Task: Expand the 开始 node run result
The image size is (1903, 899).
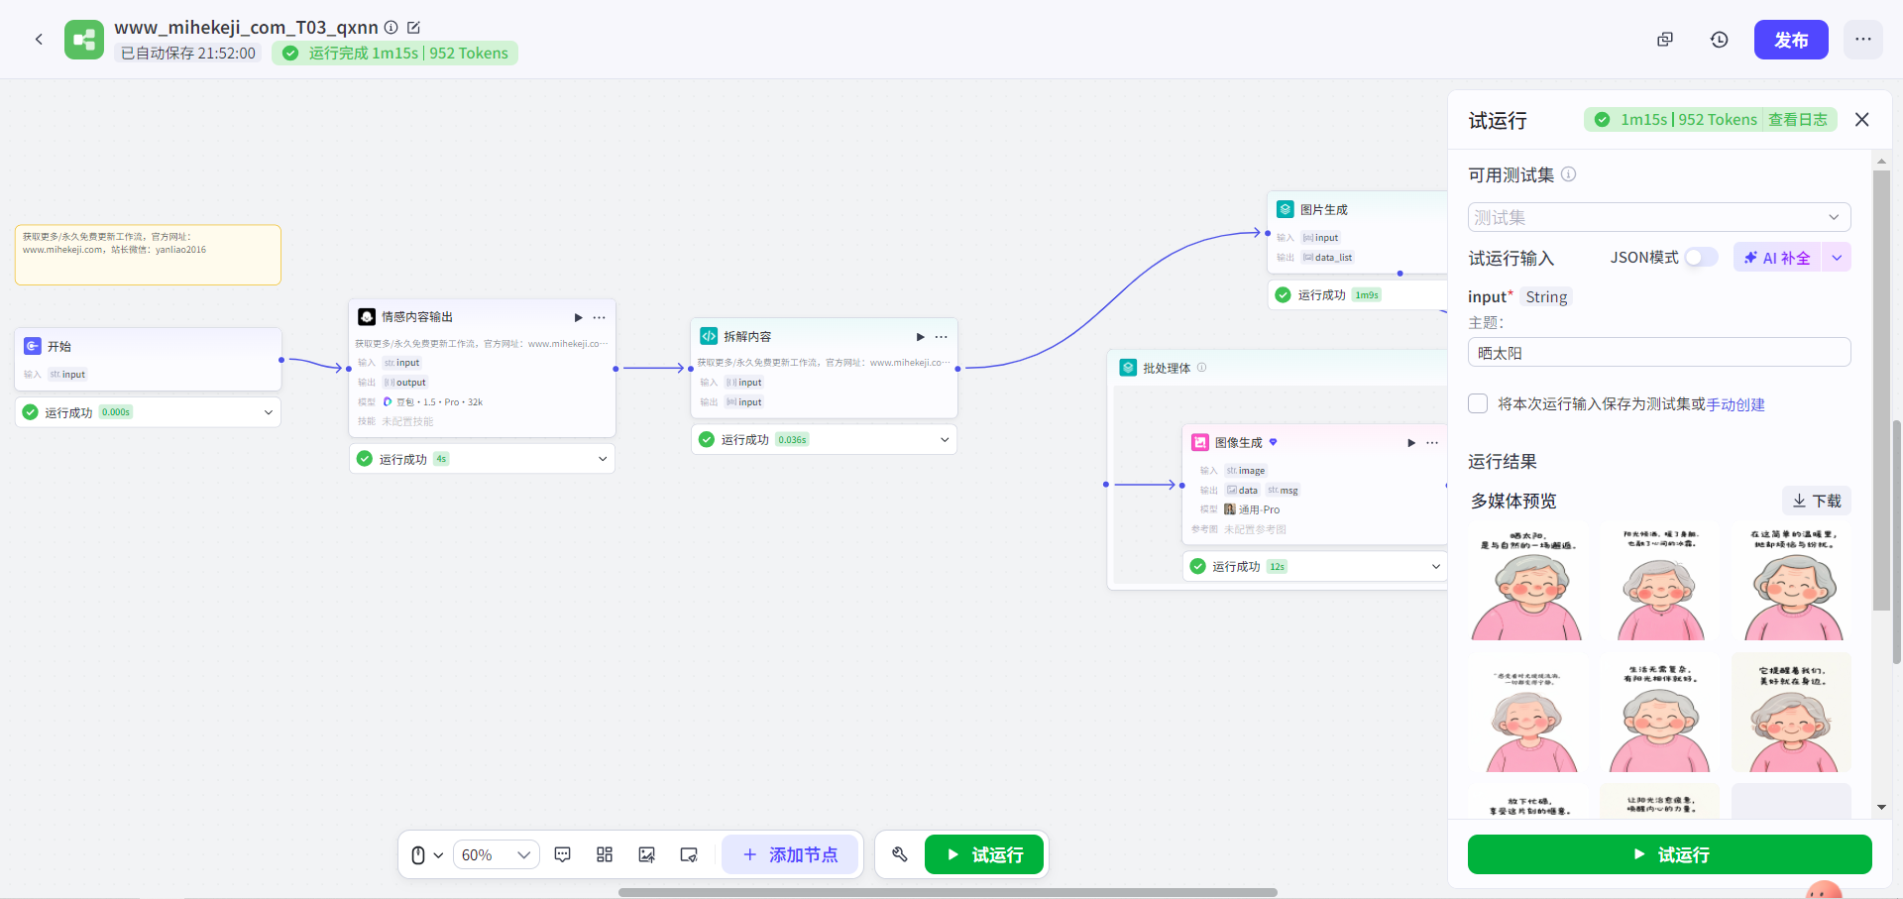Action: [x=268, y=412]
